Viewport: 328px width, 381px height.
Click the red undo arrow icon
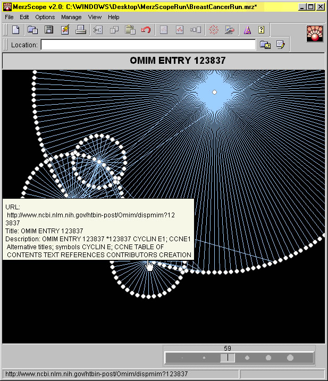[146, 30]
